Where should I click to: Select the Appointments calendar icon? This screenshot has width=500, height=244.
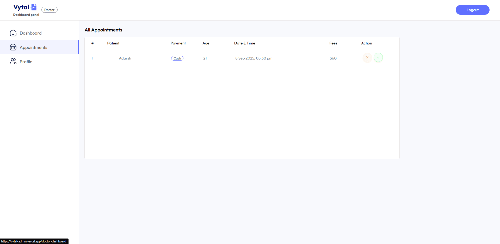click(x=13, y=47)
